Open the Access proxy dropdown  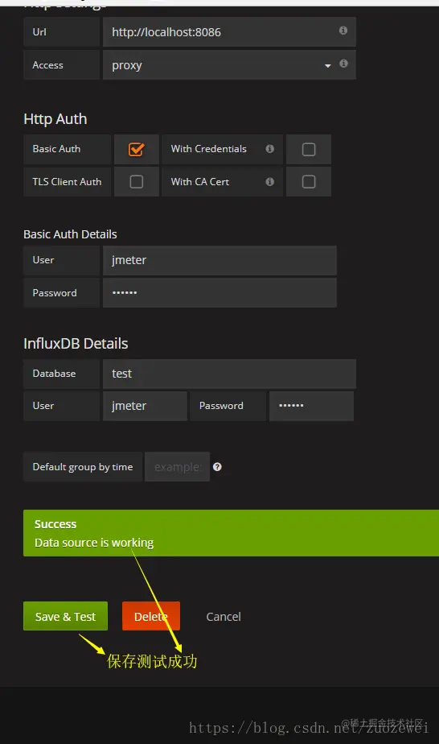[x=229, y=65]
